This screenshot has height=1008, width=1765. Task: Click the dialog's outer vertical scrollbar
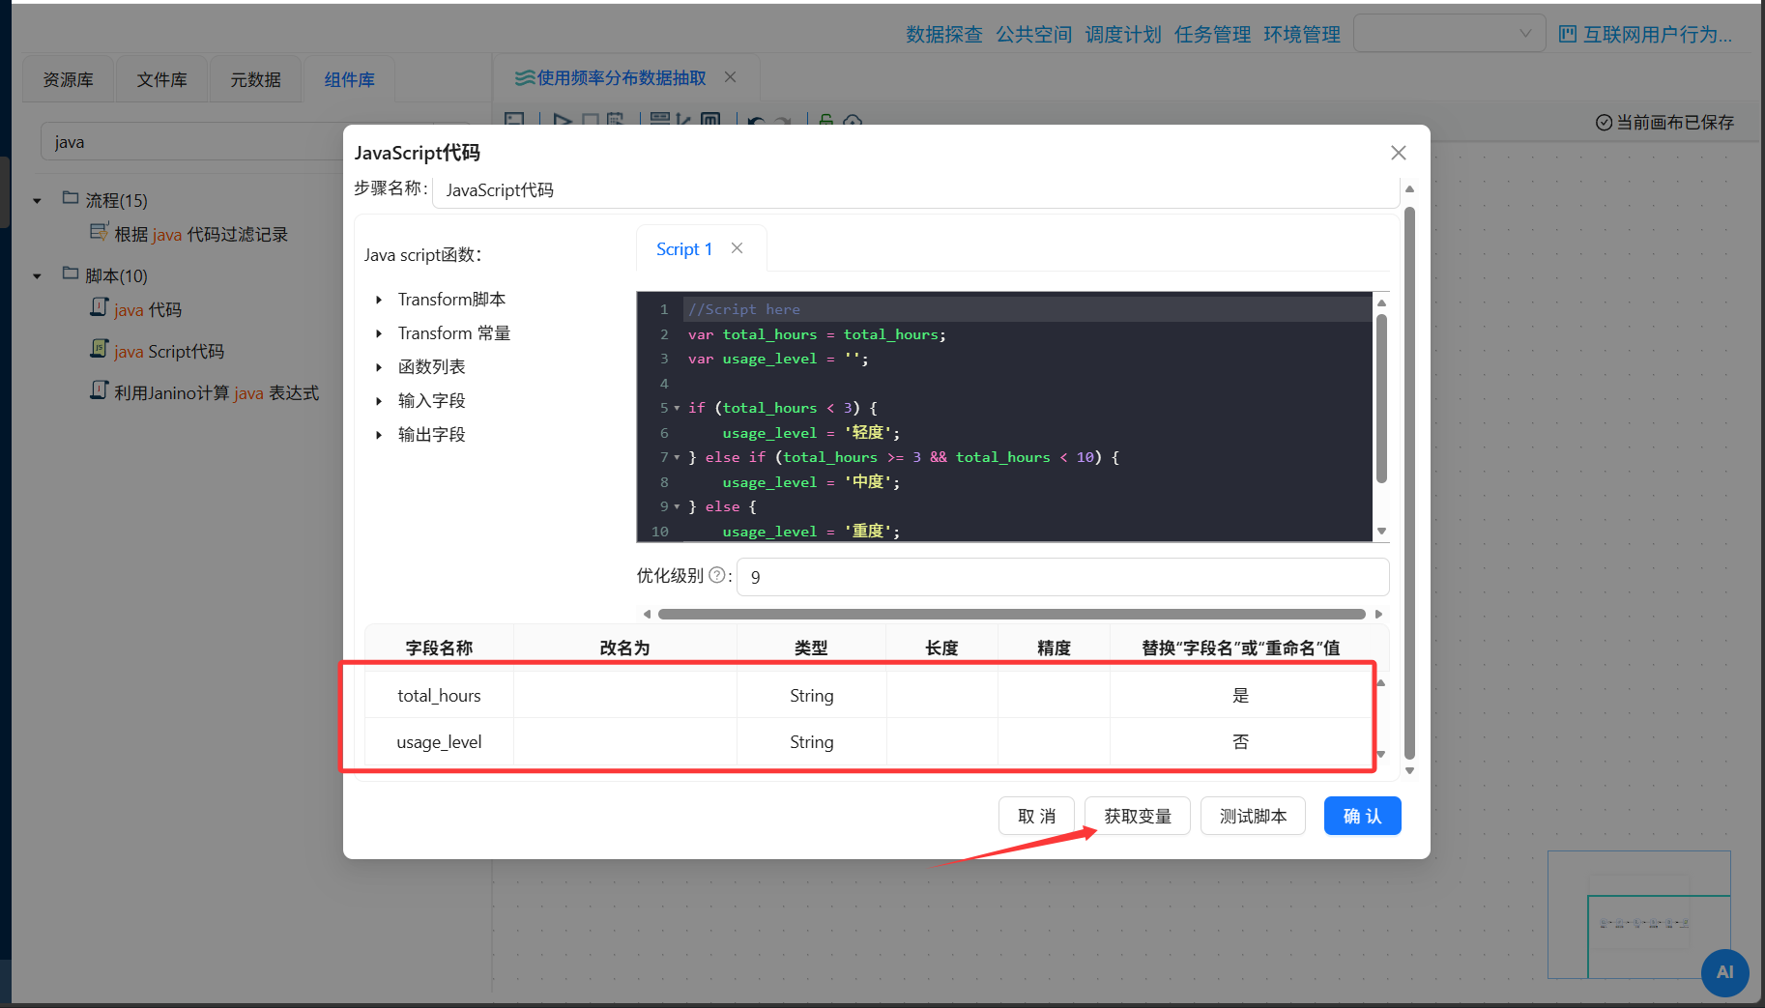(x=1409, y=483)
